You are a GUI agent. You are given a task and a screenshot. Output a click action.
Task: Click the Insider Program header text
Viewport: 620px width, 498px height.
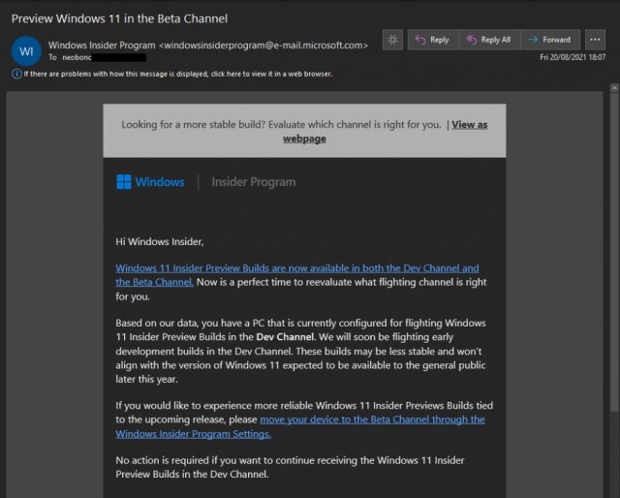(x=254, y=182)
